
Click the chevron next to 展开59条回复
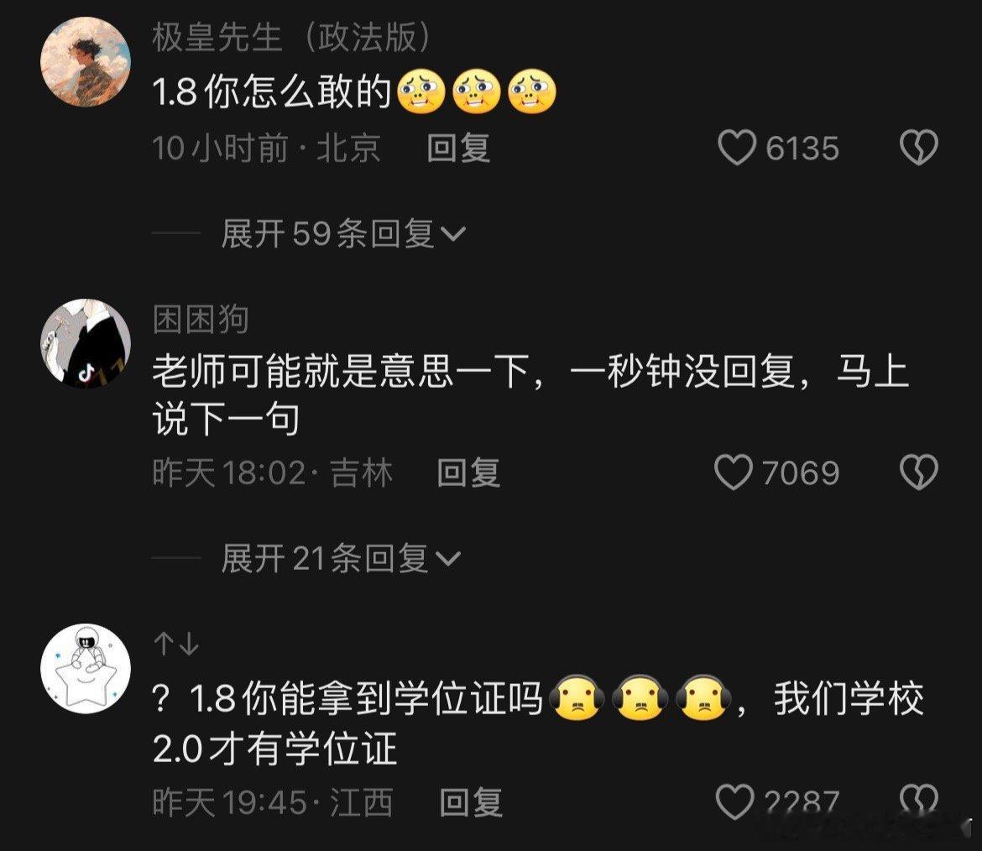[452, 234]
